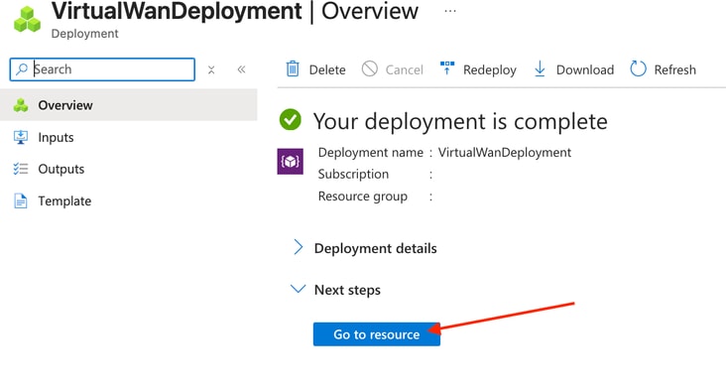Click the Inputs monitor icon

(x=21, y=137)
